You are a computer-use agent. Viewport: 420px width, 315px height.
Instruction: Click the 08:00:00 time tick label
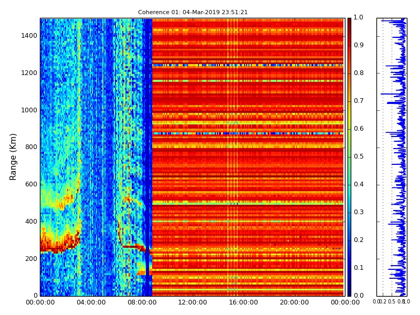click(x=142, y=302)
